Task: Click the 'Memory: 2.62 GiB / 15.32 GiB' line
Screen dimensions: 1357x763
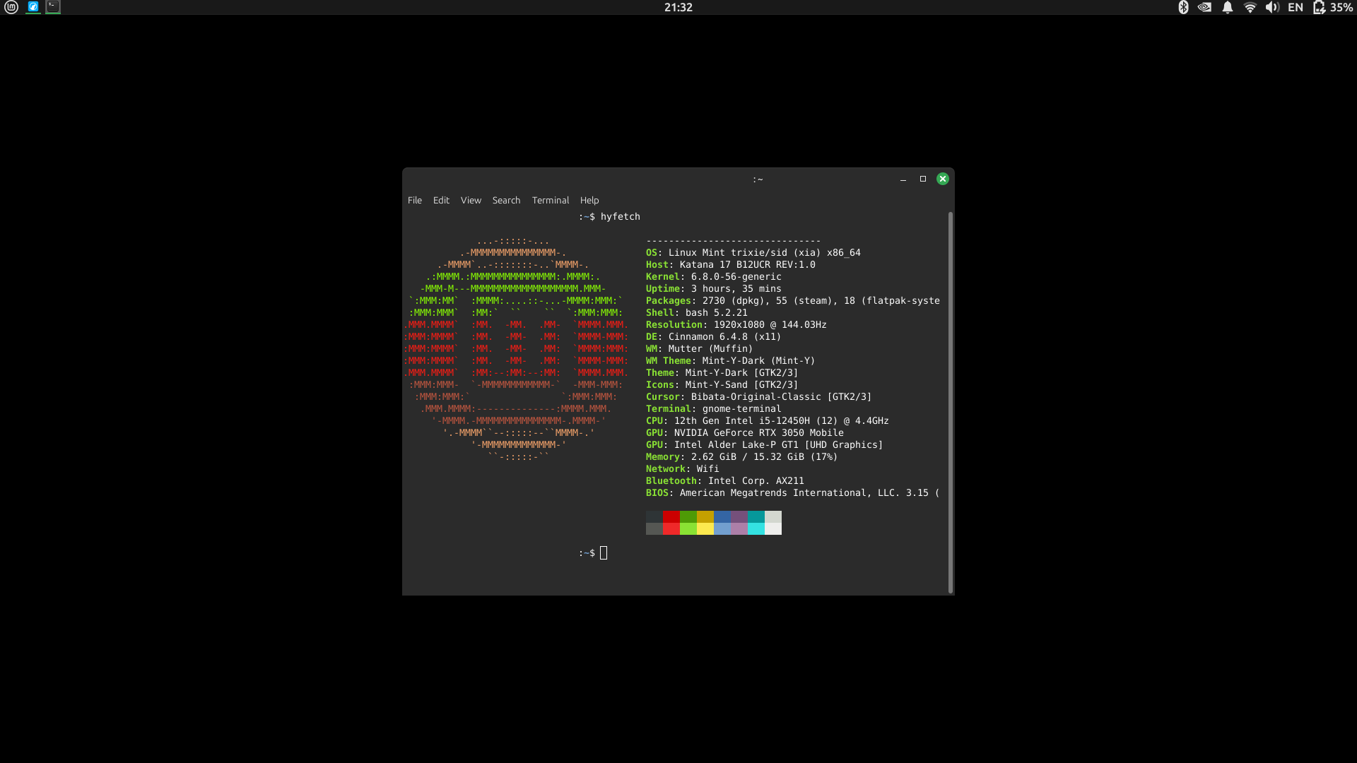Action: tap(742, 457)
